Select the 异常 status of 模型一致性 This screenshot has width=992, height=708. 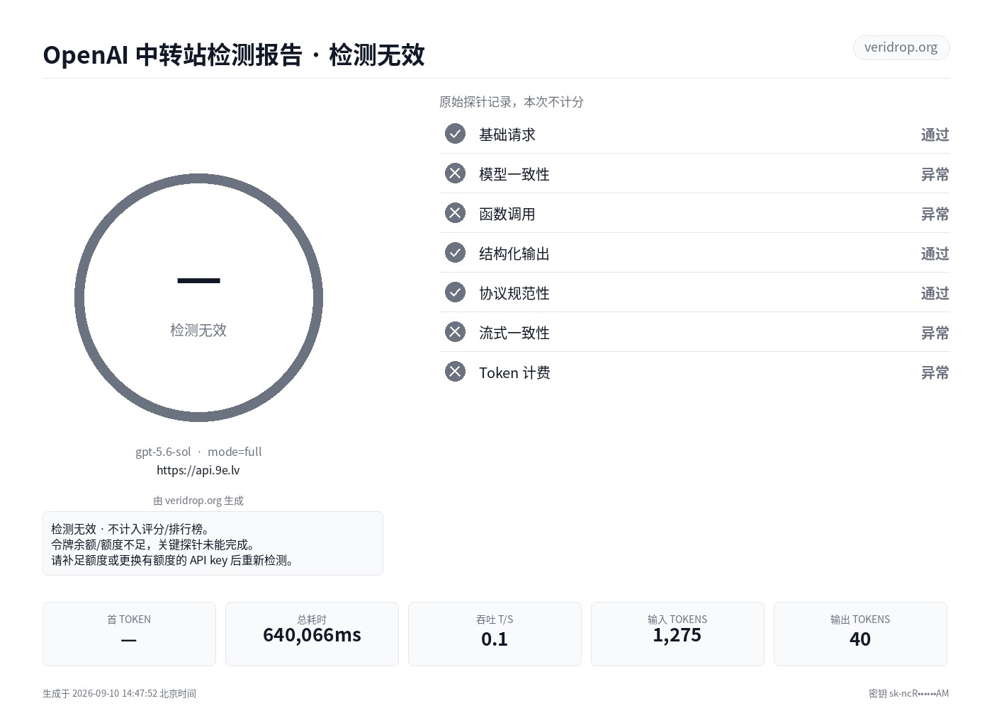coord(935,174)
